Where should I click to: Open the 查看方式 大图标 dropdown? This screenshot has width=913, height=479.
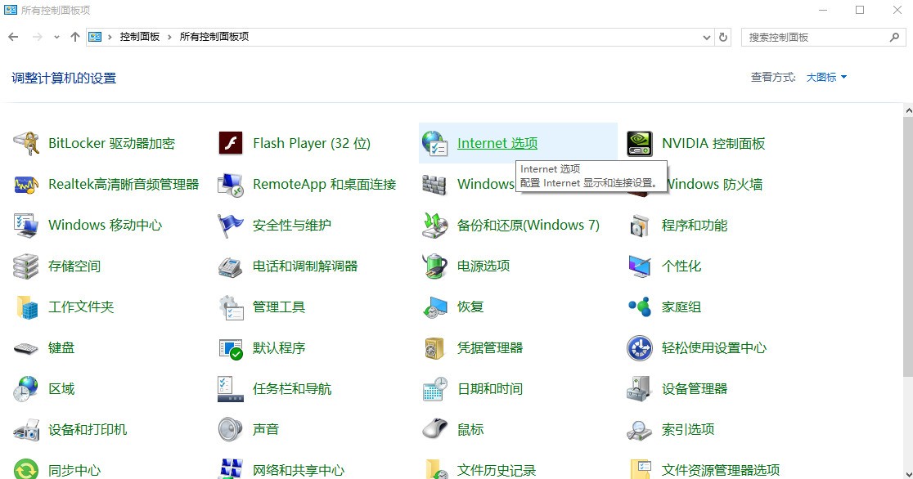(x=826, y=78)
